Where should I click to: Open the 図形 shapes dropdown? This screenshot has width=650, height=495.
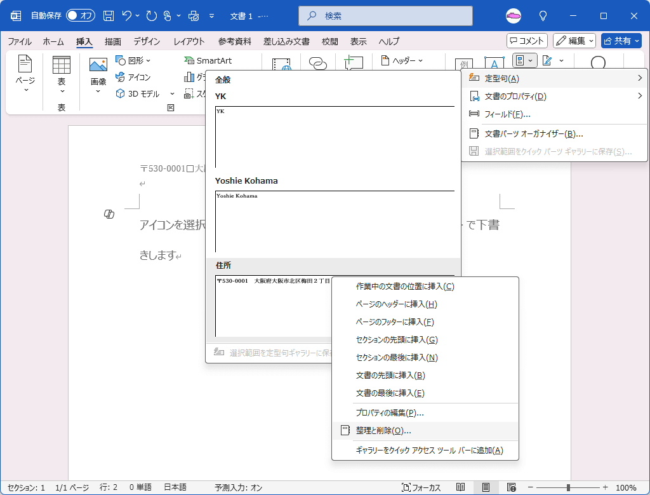[133, 60]
